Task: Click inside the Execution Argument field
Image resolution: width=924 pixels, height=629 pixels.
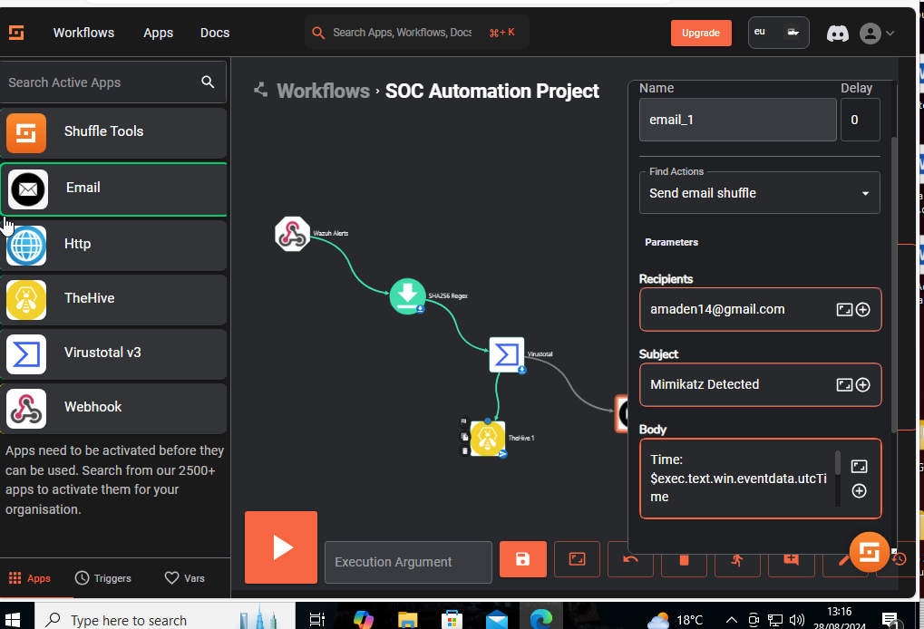Action: (x=407, y=562)
